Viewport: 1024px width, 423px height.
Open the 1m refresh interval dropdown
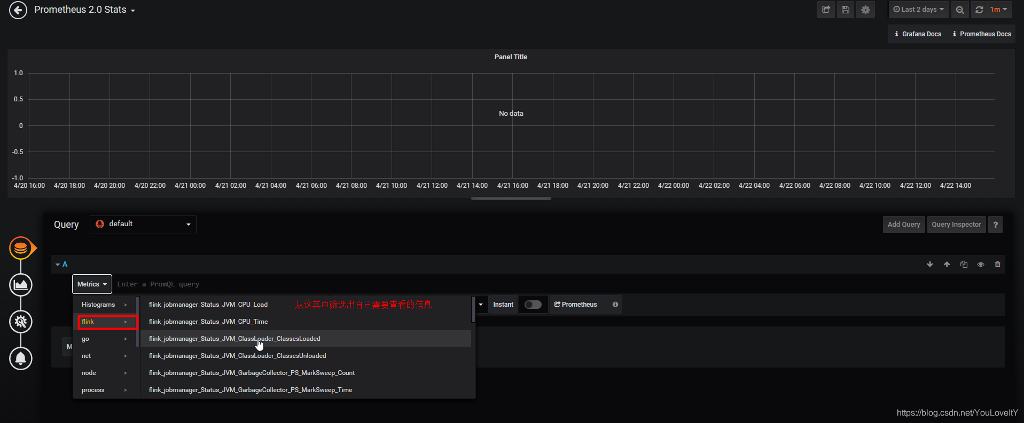click(x=998, y=10)
